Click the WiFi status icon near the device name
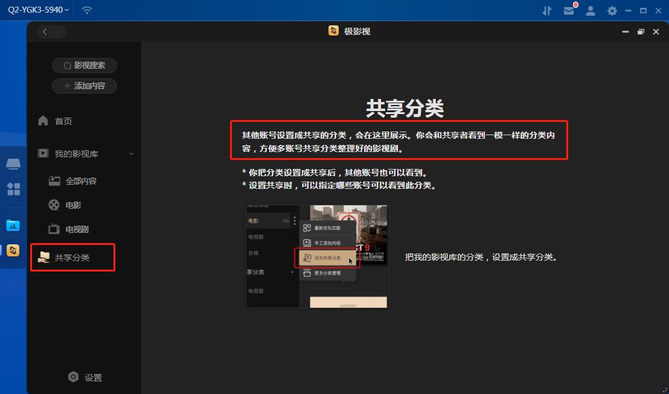Screen dimensions: 669x394 tap(86, 10)
